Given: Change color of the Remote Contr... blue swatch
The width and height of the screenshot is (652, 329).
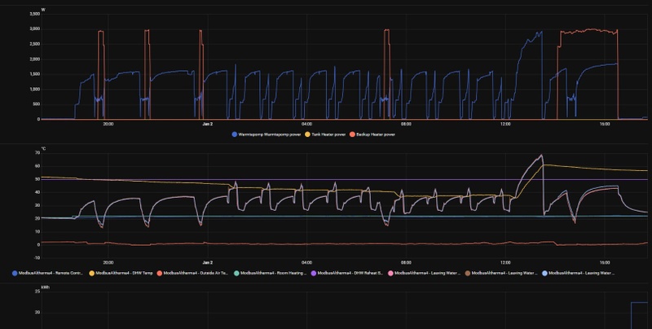Looking at the screenshot, I should (x=15, y=274).
